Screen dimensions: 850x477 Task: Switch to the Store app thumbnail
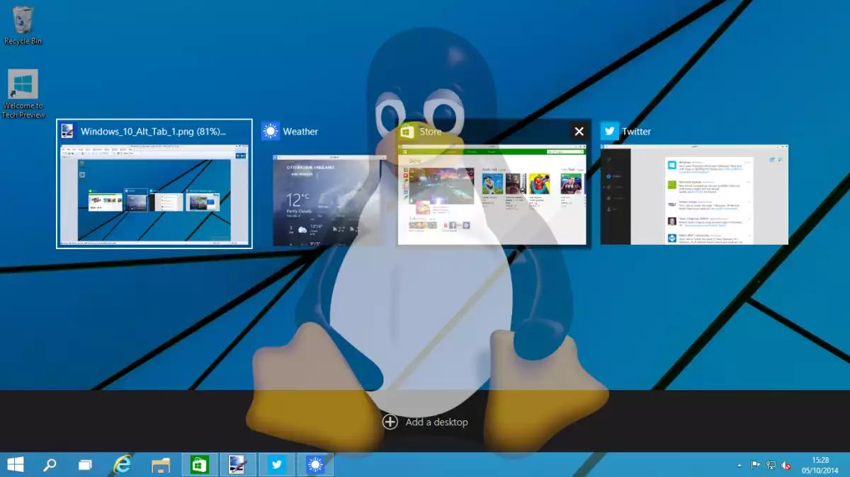(x=492, y=195)
